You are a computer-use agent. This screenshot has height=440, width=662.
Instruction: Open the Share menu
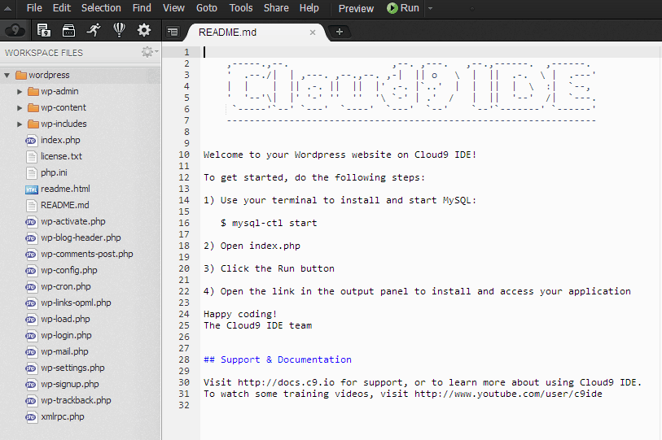tap(276, 8)
